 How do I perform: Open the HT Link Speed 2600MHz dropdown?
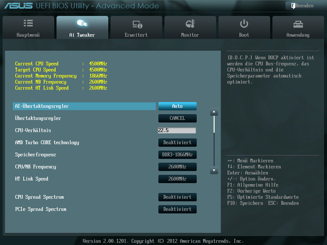178,179
